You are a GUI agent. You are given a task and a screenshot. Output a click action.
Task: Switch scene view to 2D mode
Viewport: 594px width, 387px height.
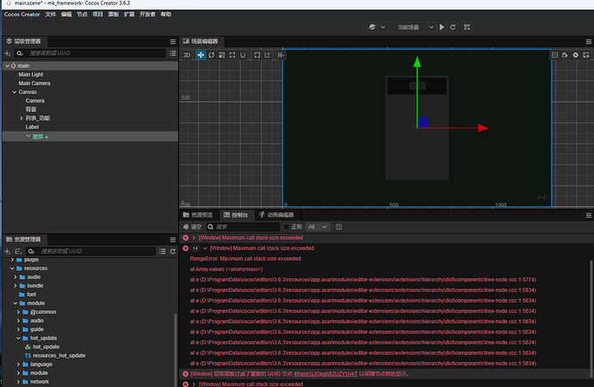[x=187, y=55]
